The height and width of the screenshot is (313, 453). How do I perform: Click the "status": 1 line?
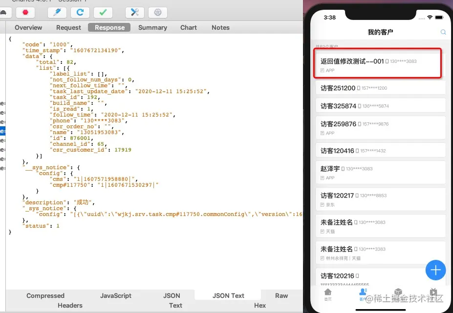[x=41, y=226]
